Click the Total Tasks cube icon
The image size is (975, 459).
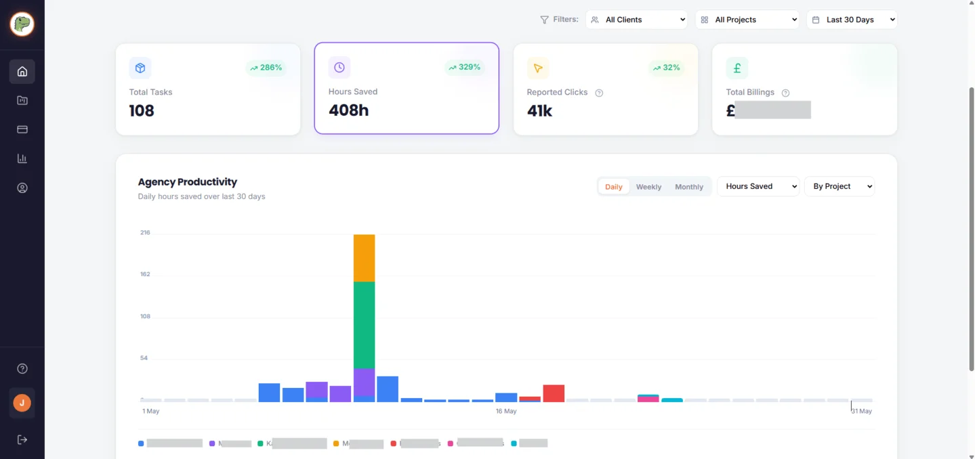coord(140,68)
